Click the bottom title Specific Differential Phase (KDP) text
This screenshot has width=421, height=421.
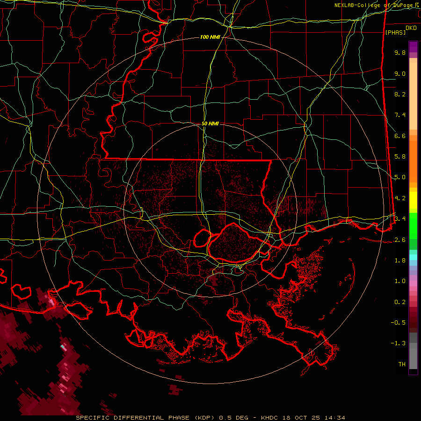point(146,418)
